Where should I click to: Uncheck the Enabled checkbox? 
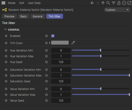[53, 36]
